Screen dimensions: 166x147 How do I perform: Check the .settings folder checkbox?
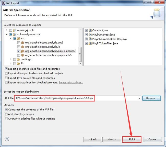click(15, 59)
